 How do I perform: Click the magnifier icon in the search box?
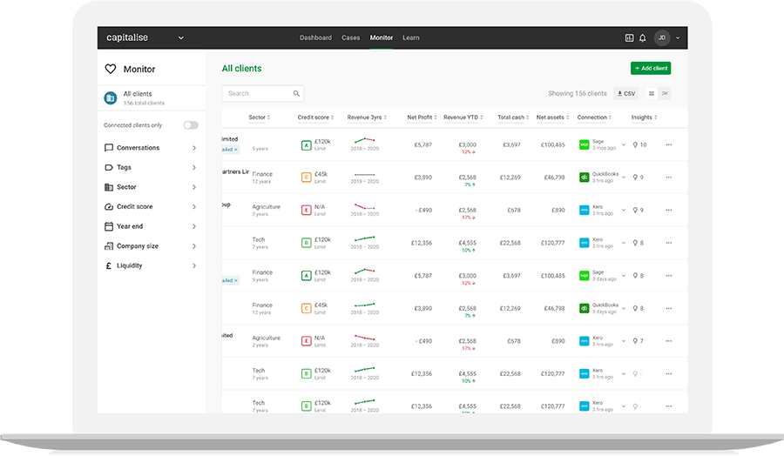point(296,93)
